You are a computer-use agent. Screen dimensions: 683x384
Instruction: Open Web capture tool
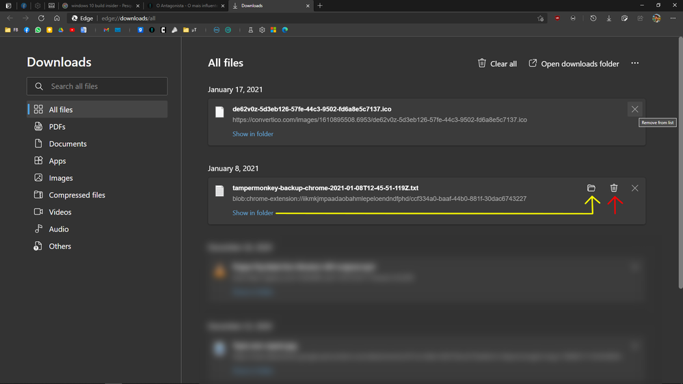625,18
